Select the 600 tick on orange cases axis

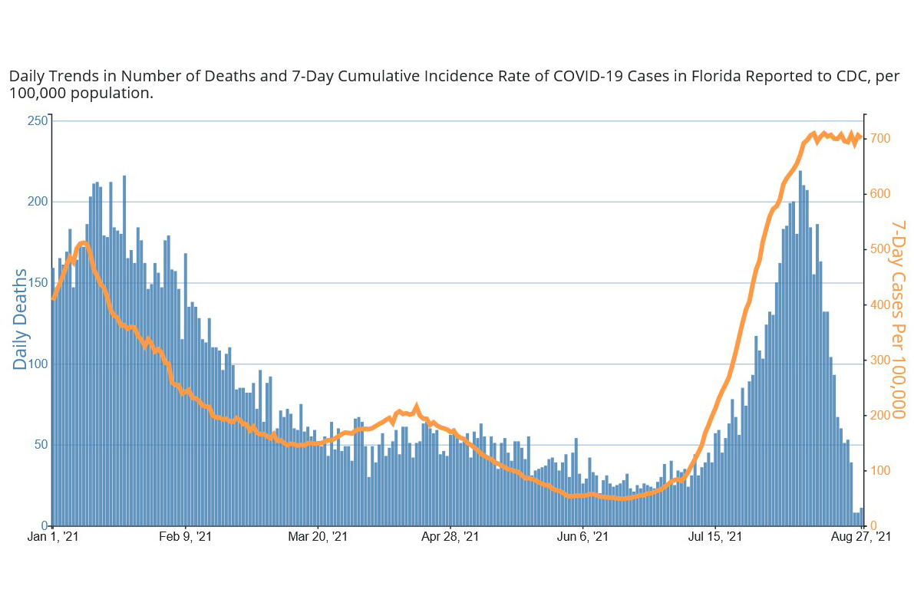click(x=879, y=194)
